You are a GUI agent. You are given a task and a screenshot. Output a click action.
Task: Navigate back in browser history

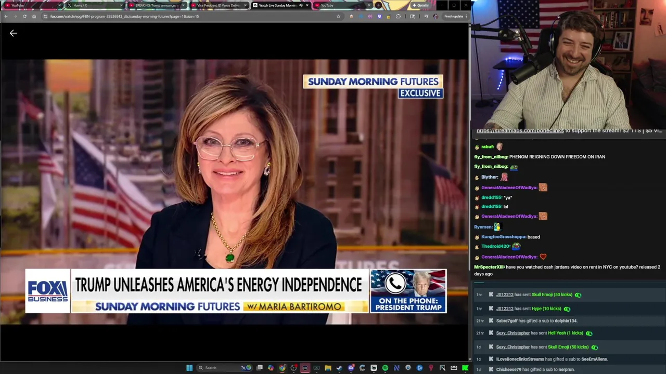[6, 16]
